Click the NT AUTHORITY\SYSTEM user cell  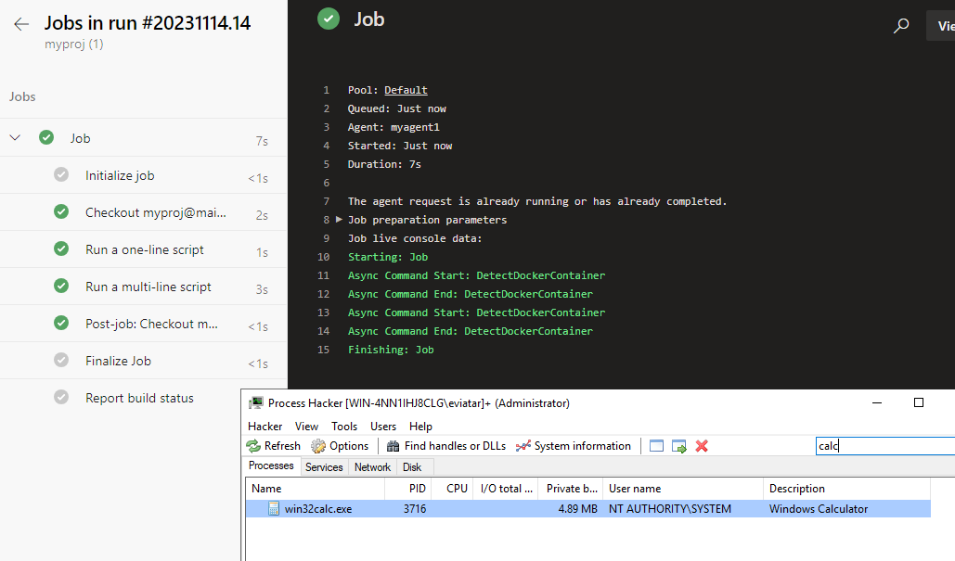[670, 509]
